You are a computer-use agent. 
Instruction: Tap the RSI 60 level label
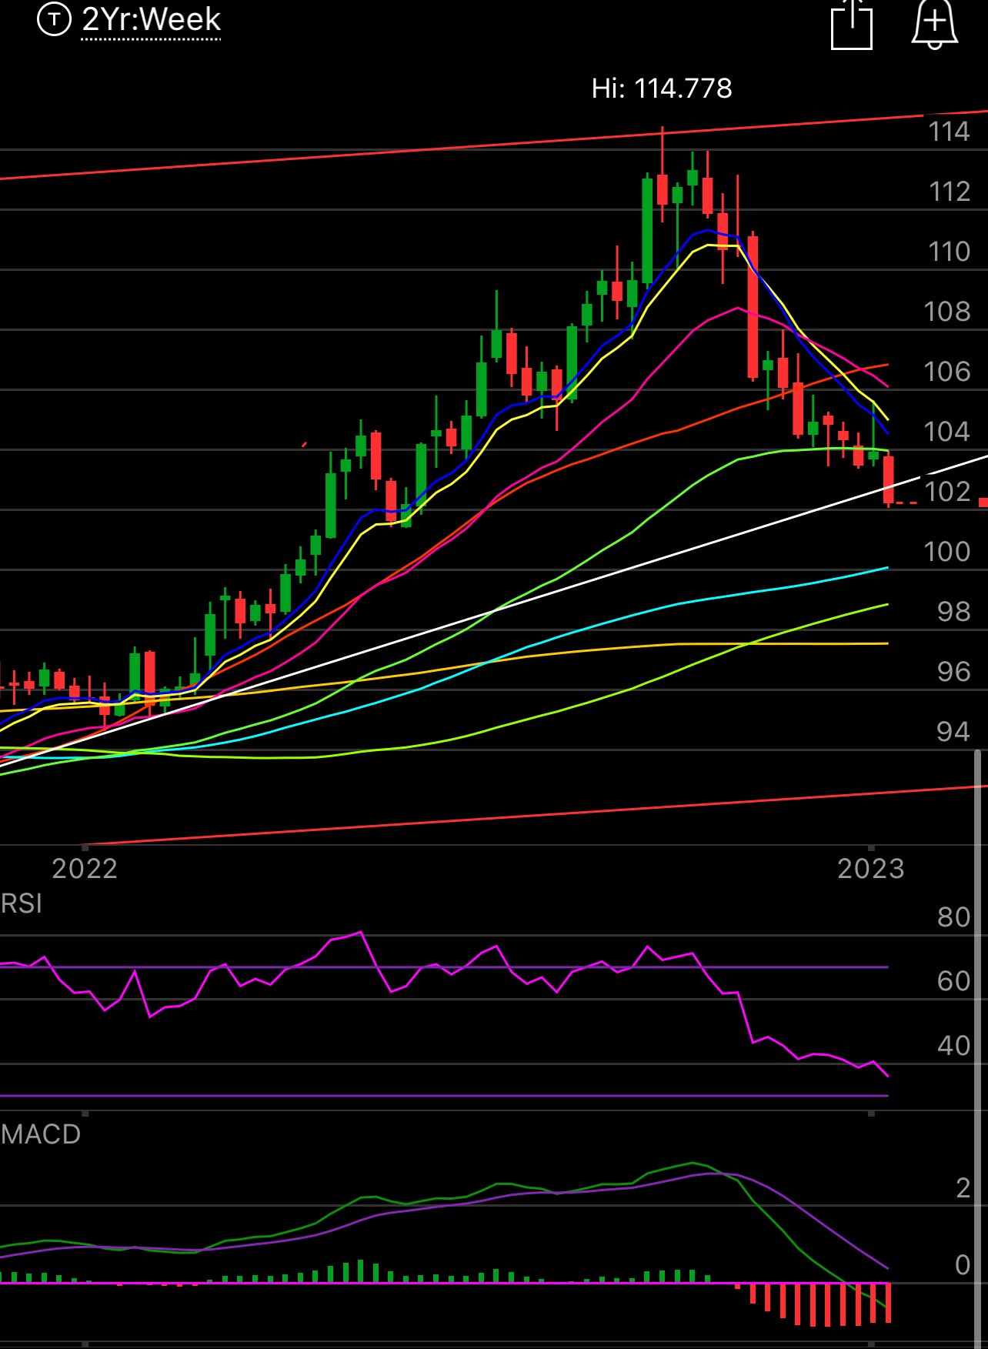tap(953, 981)
